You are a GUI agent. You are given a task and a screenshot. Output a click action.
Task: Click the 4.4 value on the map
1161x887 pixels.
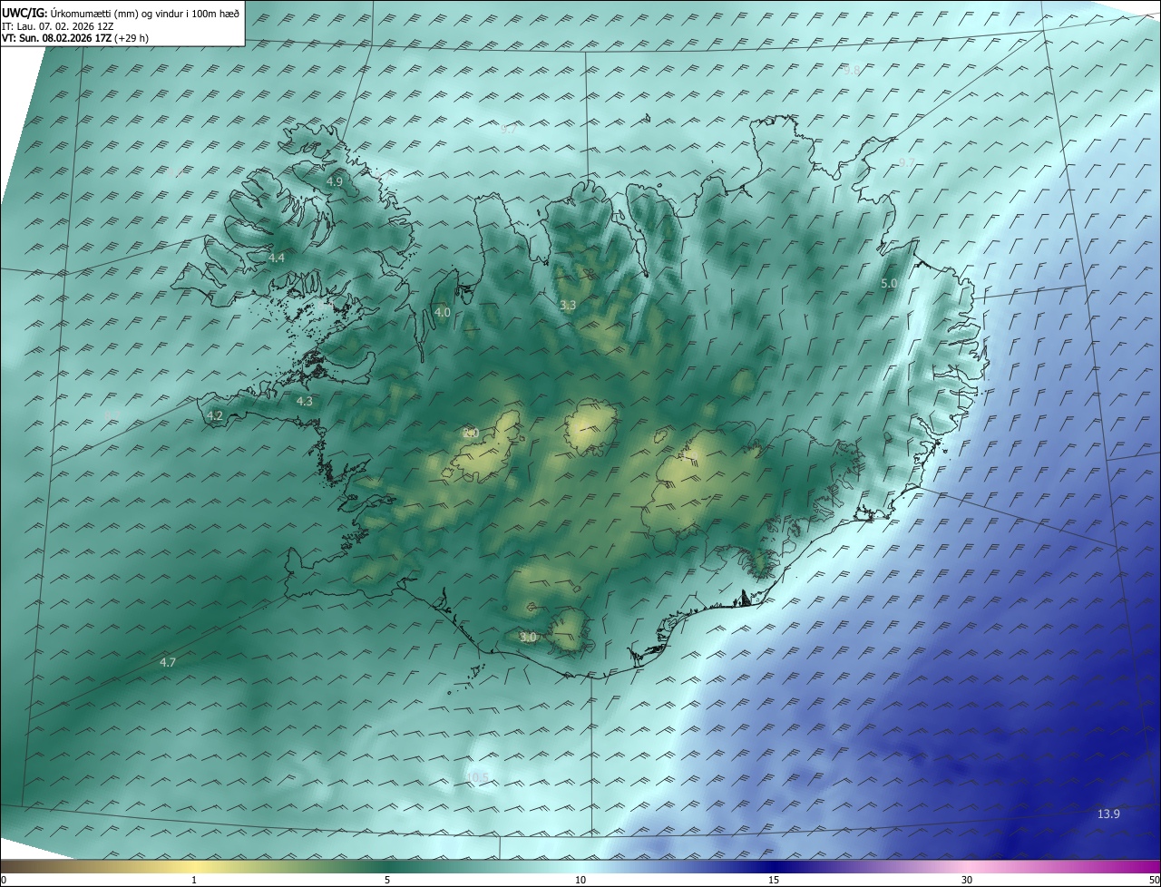pyautogui.click(x=277, y=258)
